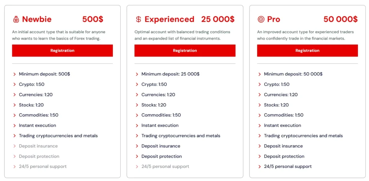
Task: Click greyed-out 24/5 personal support in Experienced
Action: [x=165, y=167]
